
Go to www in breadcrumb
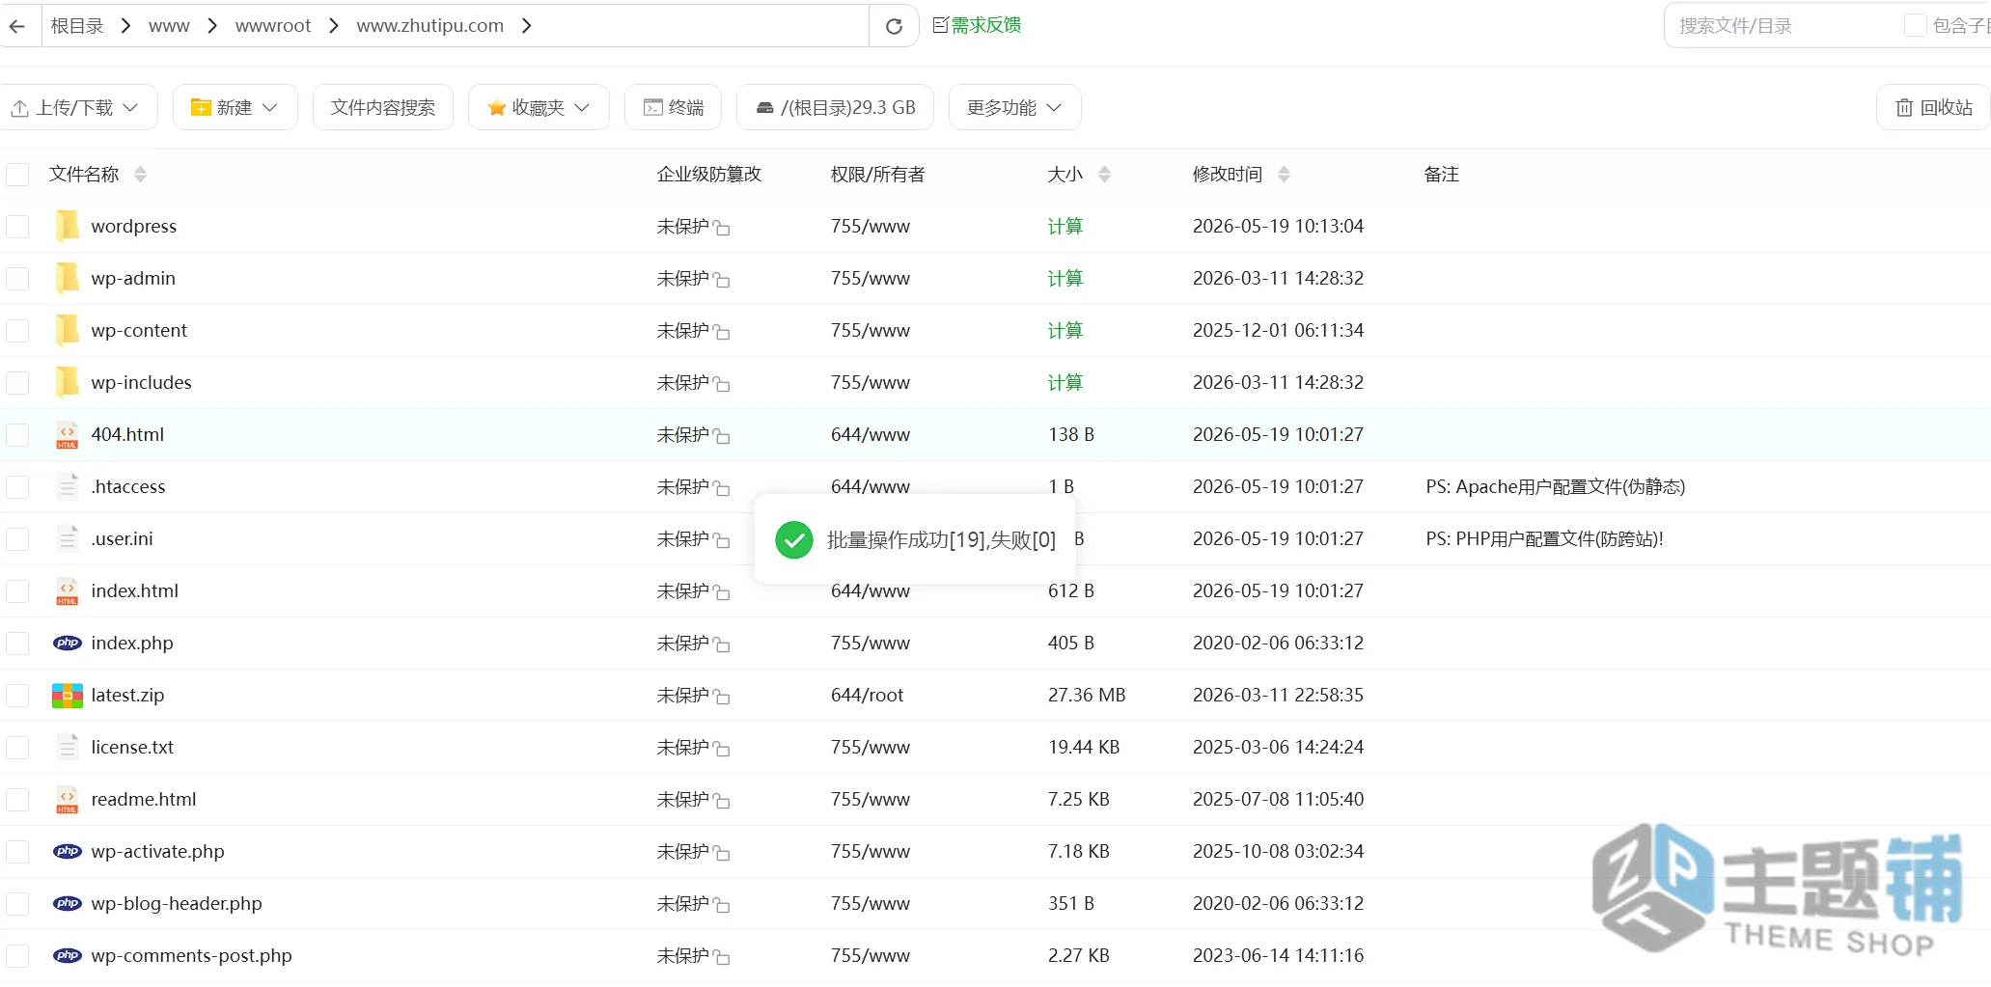[x=169, y=26]
